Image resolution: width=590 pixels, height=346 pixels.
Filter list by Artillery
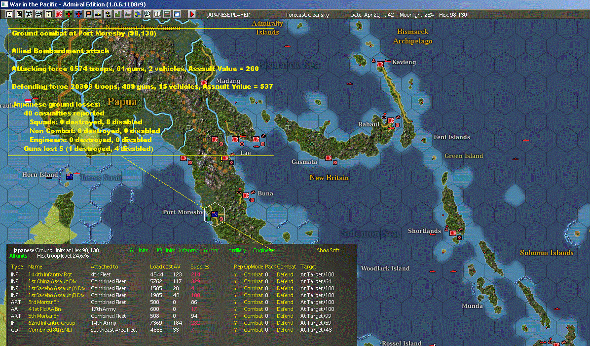pyautogui.click(x=237, y=250)
